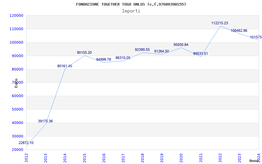Click the 20000 y-axis label
262x164 pixels.
click(17, 150)
